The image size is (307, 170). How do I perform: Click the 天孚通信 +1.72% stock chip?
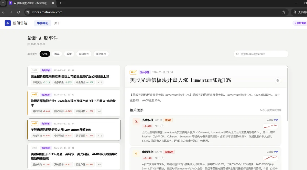coord(84,135)
